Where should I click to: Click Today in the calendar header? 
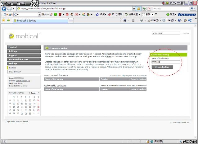pos(34,93)
